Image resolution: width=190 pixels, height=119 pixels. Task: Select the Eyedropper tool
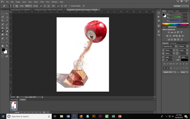[7, 21]
